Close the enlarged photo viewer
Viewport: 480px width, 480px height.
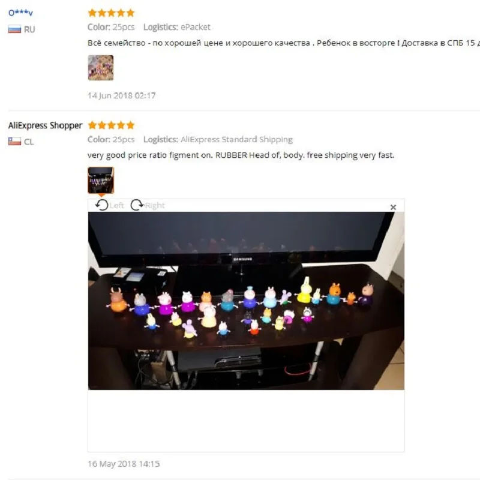[393, 207]
